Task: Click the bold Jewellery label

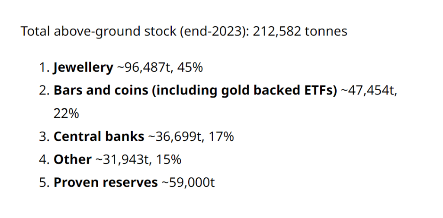Action: tap(83, 68)
